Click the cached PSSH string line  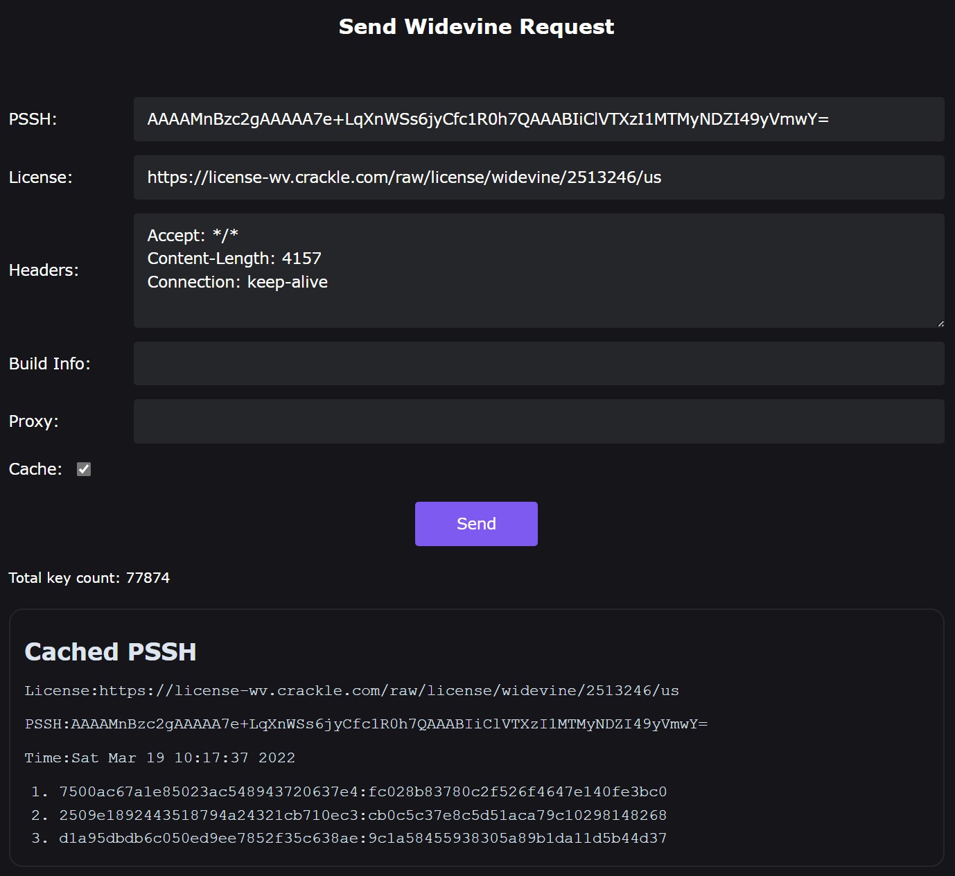point(366,724)
